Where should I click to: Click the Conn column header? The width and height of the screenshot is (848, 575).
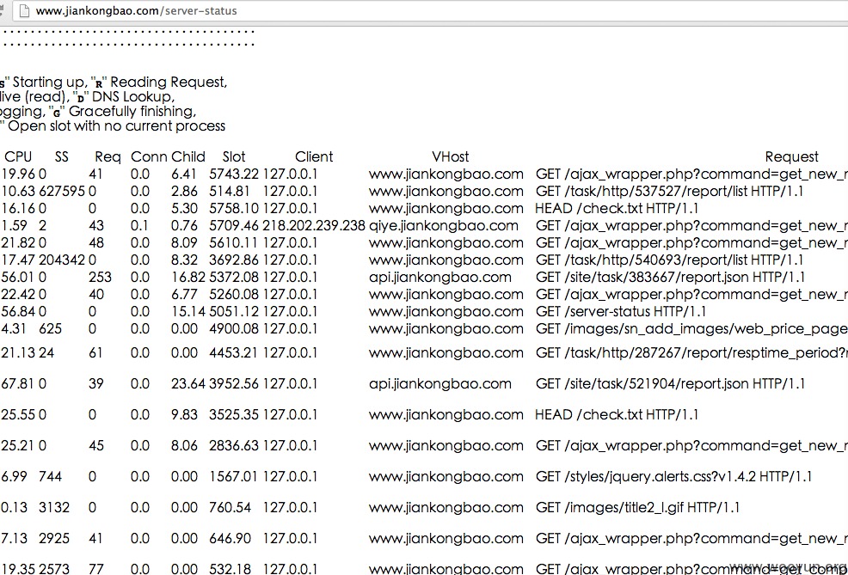149,156
